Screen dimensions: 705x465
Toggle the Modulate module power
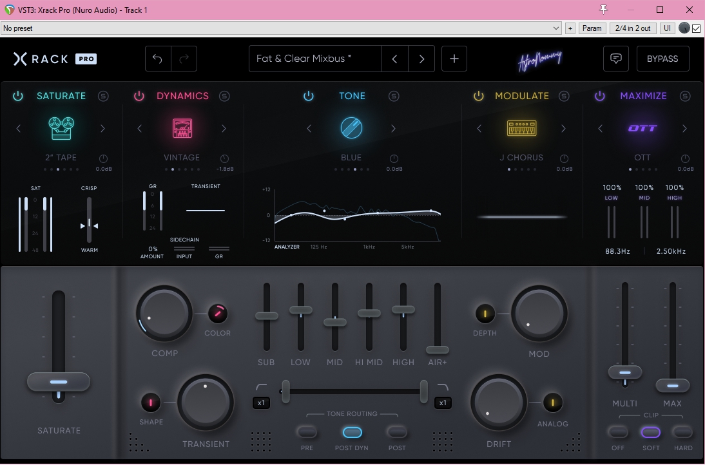(x=478, y=96)
